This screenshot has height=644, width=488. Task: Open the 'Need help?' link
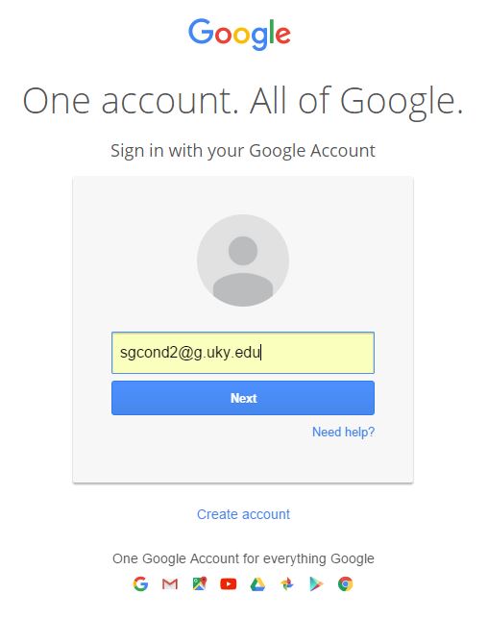(x=344, y=433)
